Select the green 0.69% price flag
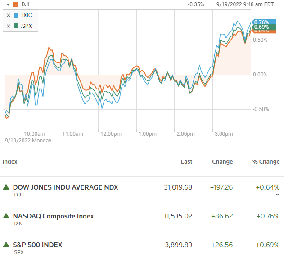The width and height of the screenshot is (284, 258). coord(264,27)
